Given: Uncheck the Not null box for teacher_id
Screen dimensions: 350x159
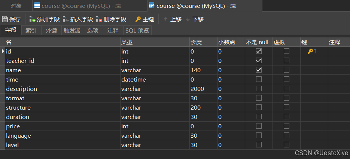Looking at the screenshot, I should click(259, 61).
